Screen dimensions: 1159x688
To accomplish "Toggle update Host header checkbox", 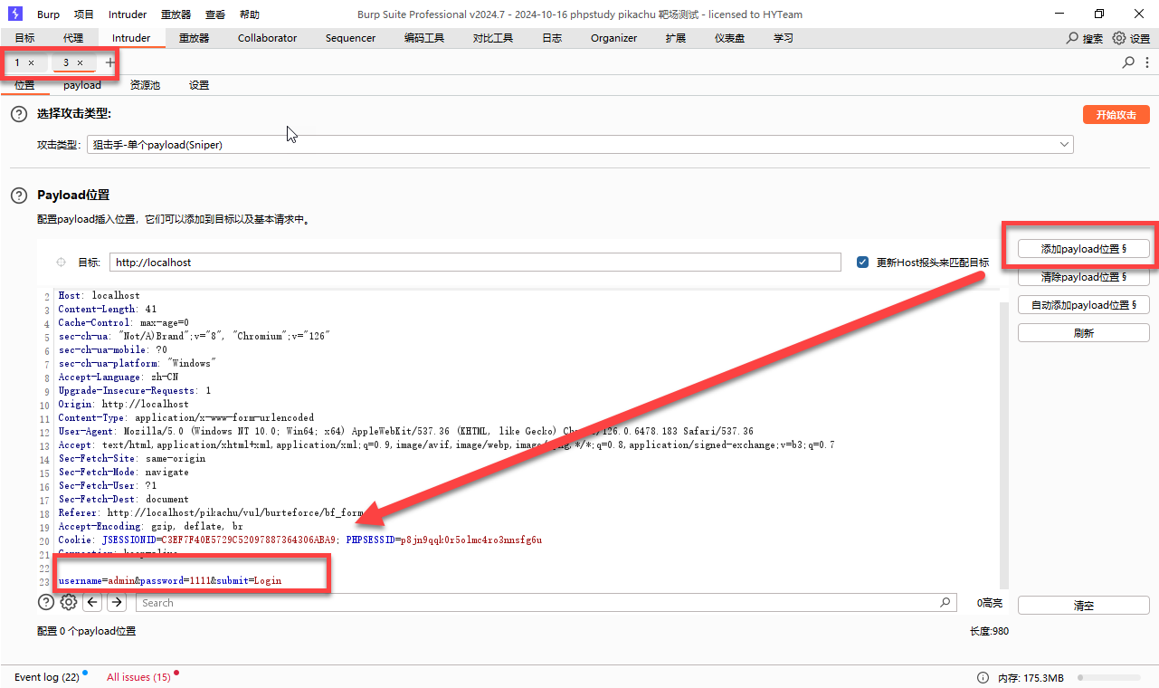I will point(862,263).
